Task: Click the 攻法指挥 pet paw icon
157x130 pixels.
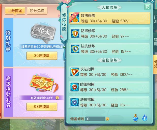Action: [75, 72]
